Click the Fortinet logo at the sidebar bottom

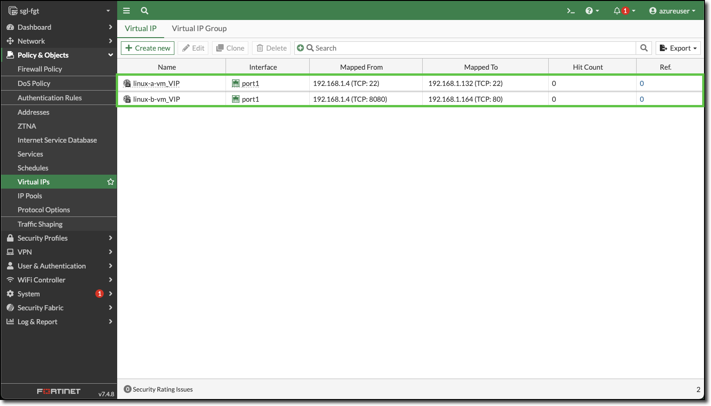point(58,391)
